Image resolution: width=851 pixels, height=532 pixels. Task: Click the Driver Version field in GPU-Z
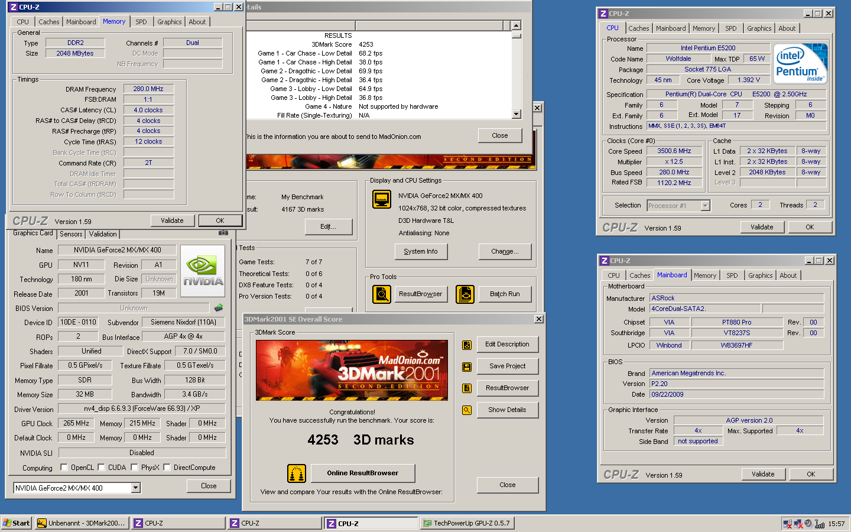click(x=142, y=408)
